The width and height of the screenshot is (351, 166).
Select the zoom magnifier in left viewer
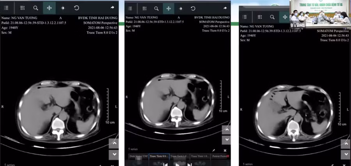click(x=35, y=7)
